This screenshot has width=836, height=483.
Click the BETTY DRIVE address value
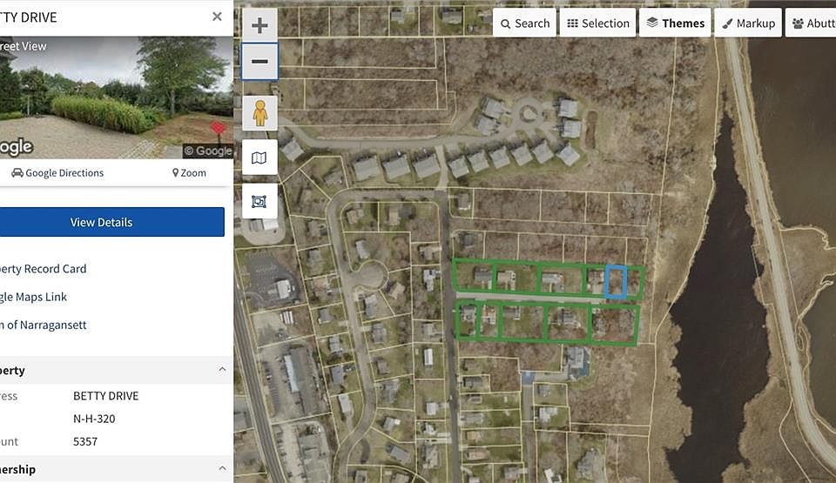(x=105, y=396)
